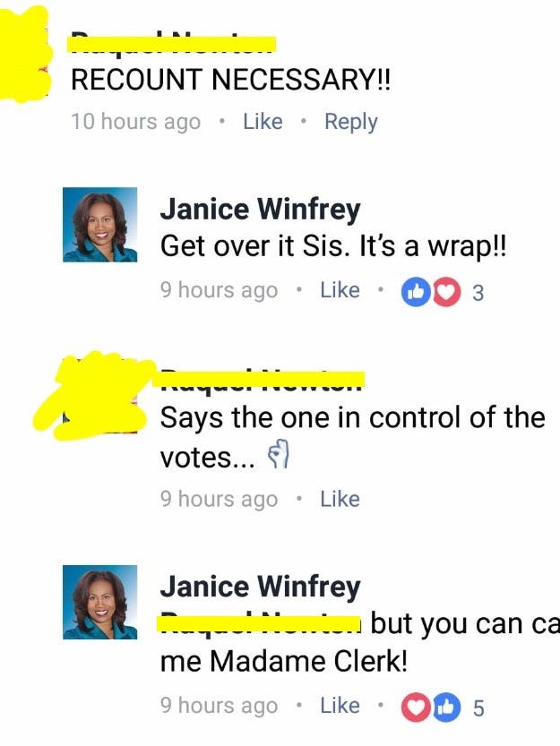Open Janice Winfrey's name on 'Get over it' comment
The width and height of the screenshot is (560, 746).
point(261,210)
